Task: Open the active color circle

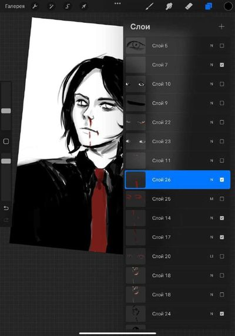Action: click(229, 6)
